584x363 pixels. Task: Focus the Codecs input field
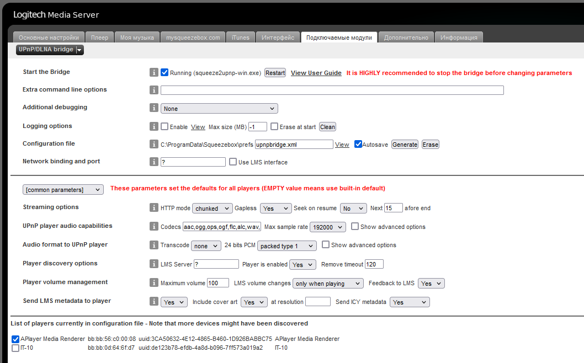click(221, 227)
